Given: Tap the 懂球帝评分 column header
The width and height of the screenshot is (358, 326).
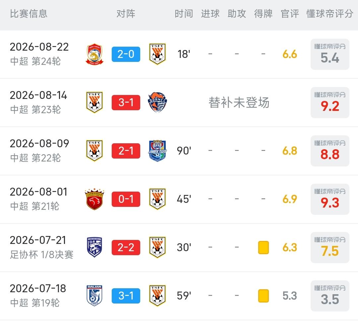Looking at the screenshot, I should (x=330, y=14).
